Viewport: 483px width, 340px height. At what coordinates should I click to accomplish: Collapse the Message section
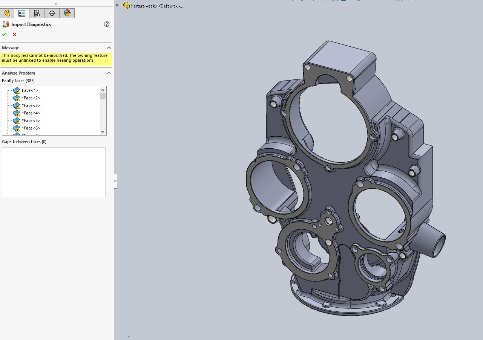pyautogui.click(x=109, y=48)
